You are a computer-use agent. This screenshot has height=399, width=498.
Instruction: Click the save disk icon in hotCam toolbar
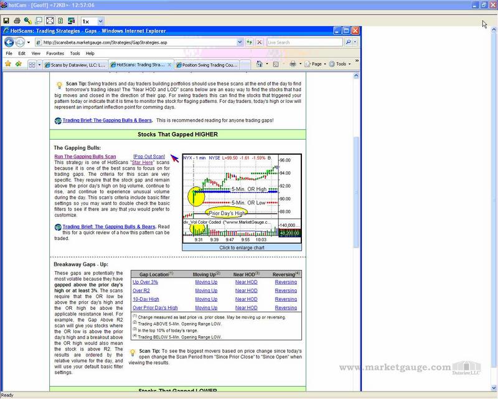[x=6, y=21]
